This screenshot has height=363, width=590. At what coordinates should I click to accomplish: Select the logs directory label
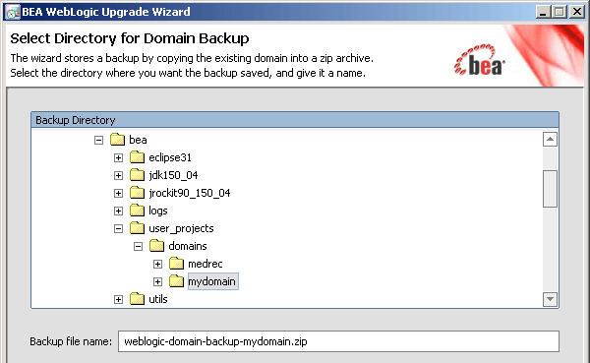coord(158,211)
